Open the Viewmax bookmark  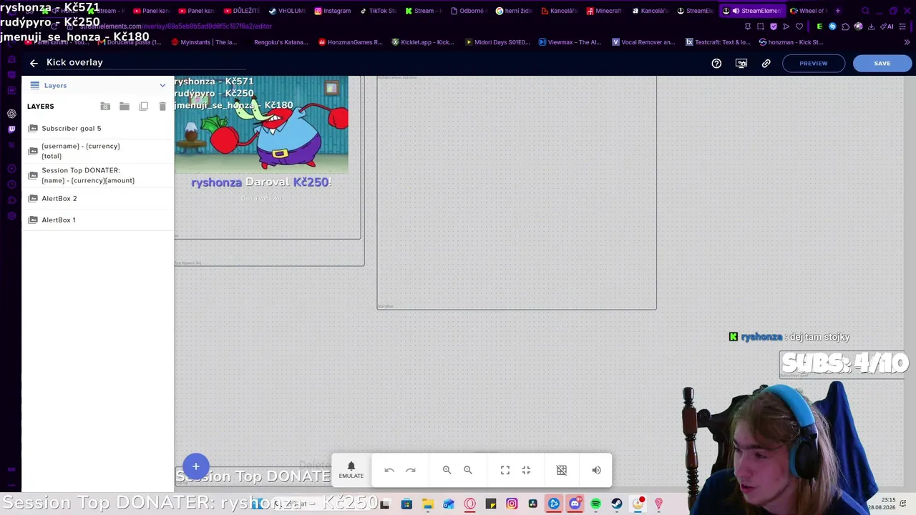point(570,42)
